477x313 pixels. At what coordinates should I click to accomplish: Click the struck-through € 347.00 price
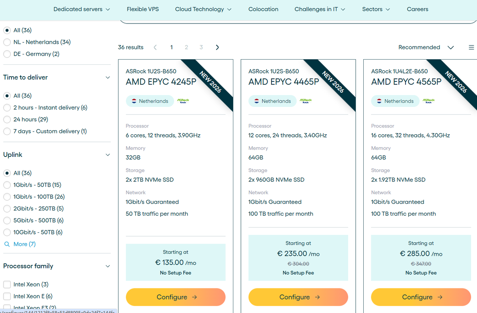[421, 264]
